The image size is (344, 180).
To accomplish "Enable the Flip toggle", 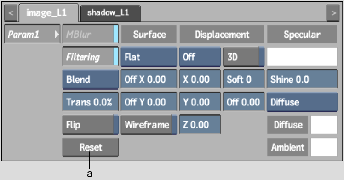I will tap(91, 125).
